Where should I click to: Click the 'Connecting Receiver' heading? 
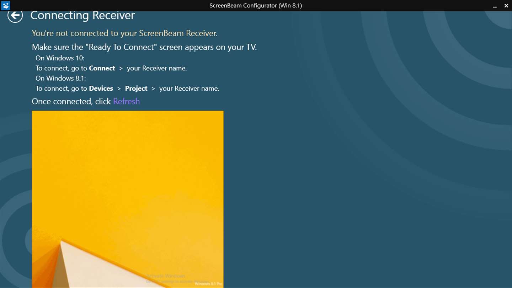[82, 15]
